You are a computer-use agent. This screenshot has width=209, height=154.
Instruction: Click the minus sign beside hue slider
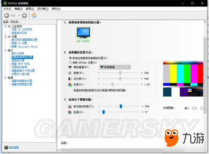99,112
